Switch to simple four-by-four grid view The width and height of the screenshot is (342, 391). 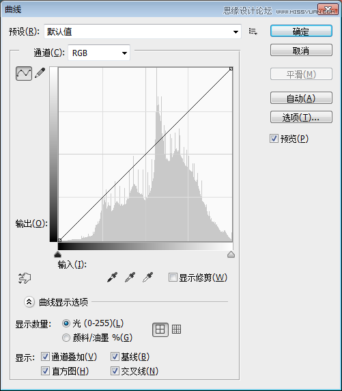click(160, 329)
